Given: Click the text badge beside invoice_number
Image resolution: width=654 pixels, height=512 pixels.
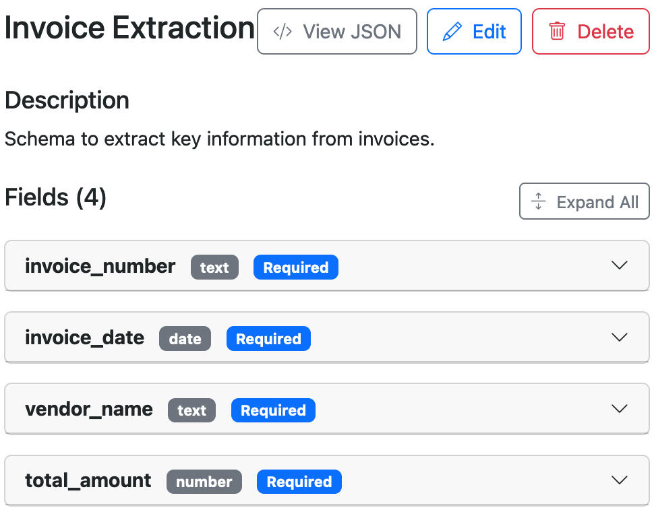Looking at the screenshot, I should click(x=214, y=267).
